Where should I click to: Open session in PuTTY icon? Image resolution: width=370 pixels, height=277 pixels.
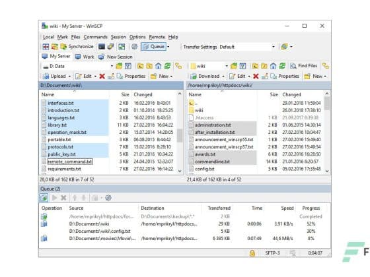coord(111,47)
